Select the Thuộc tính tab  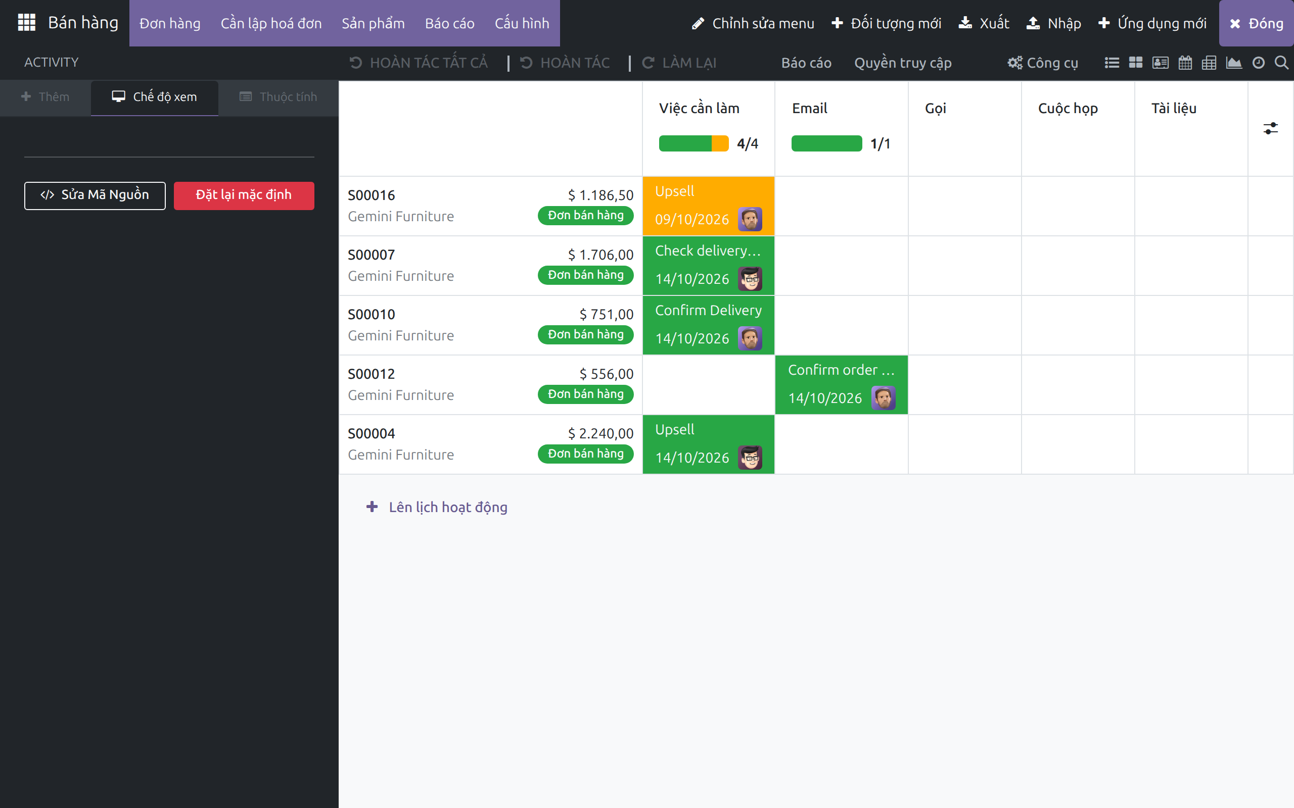tap(278, 97)
